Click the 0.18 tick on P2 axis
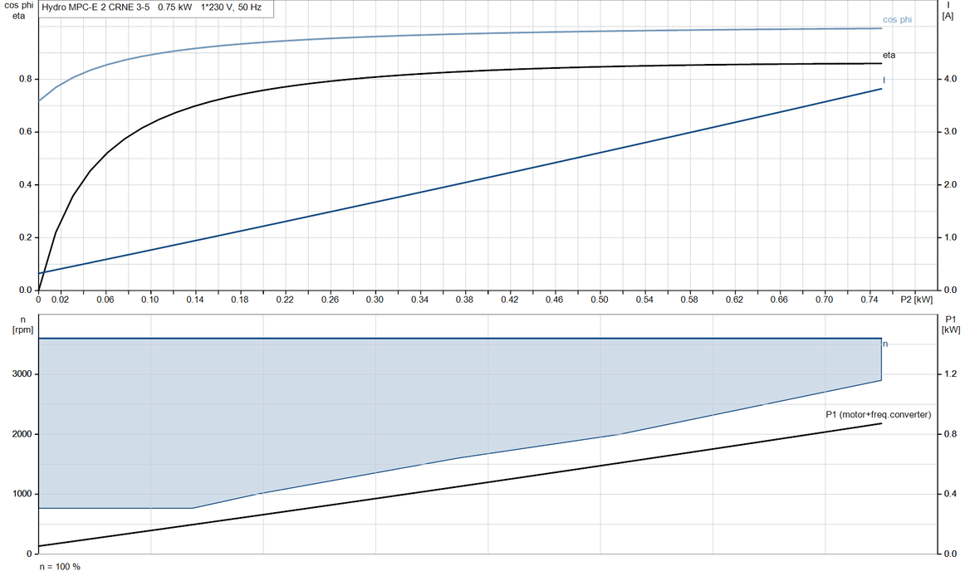Screen dimensions: 965x581 click(240, 300)
